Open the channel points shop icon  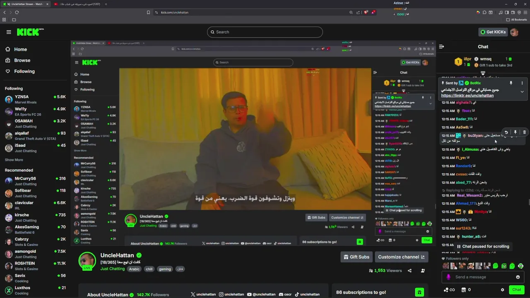tap(464, 290)
